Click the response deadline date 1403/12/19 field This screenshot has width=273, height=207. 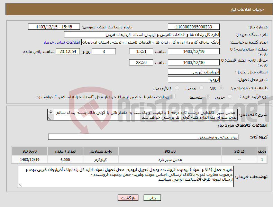point(194,51)
